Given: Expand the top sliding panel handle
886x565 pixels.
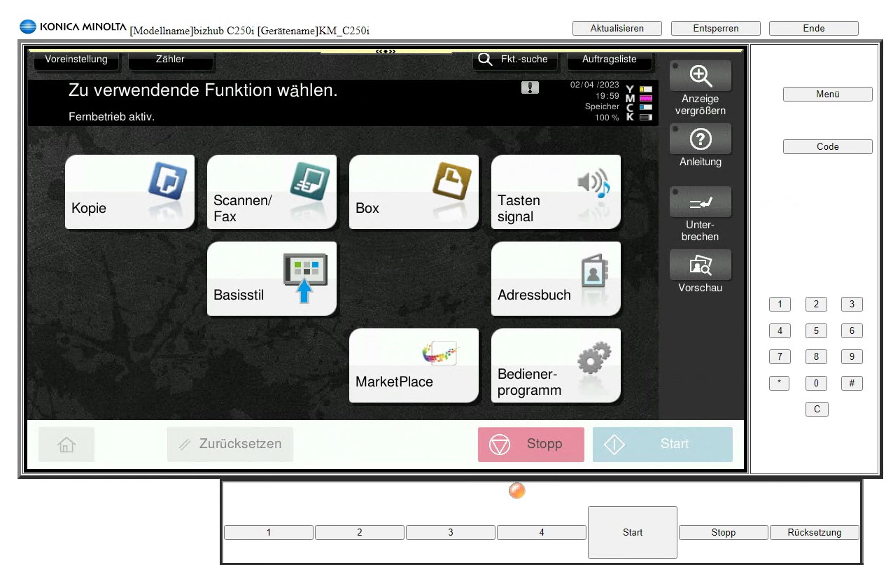Looking at the screenshot, I should pos(386,52).
